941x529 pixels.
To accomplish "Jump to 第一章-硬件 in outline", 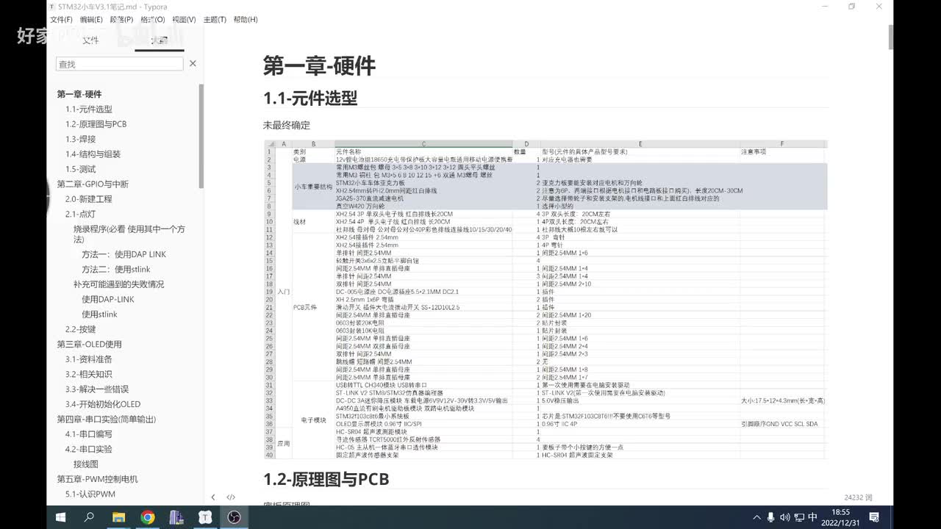I will 79,94.
